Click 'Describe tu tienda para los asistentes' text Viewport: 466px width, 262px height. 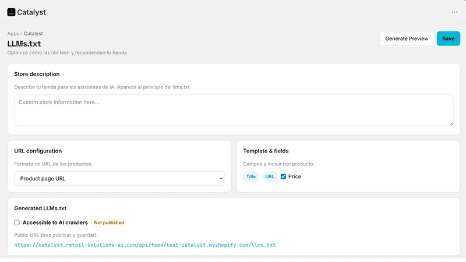(x=103, y=87)
